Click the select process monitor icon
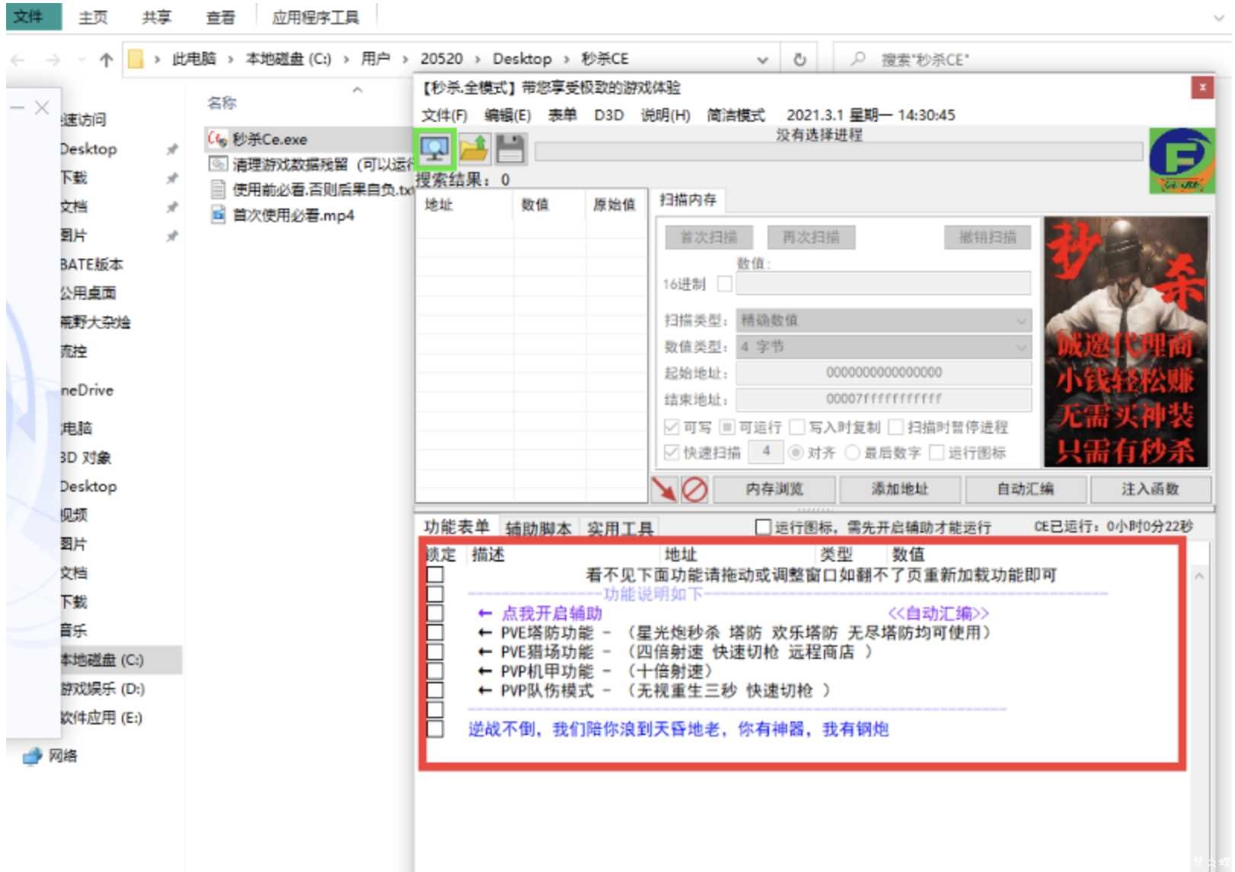Image resolution: width=1235 pixels, height=872 pixels. 435,148
